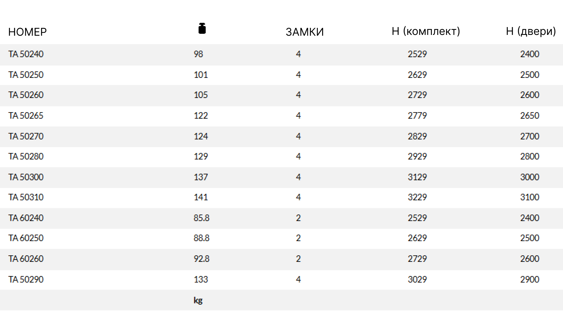Click door height value 3000
Image resolution: width=563 pixels, height=327 pixels.
click(529, 177)
